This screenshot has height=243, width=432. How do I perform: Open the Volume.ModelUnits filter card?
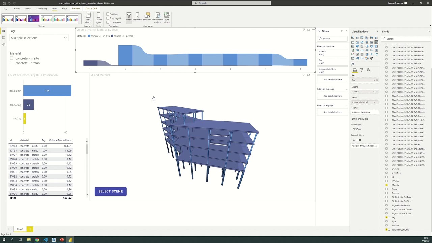(332, 71)
